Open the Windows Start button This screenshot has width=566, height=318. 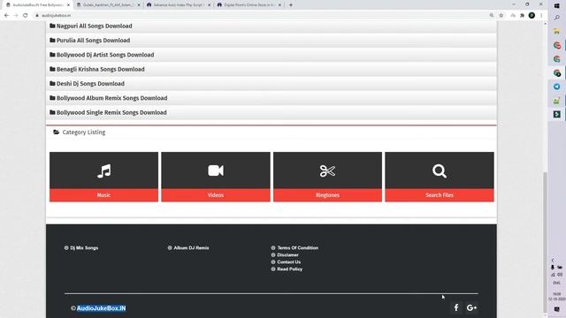pos(556,6)
